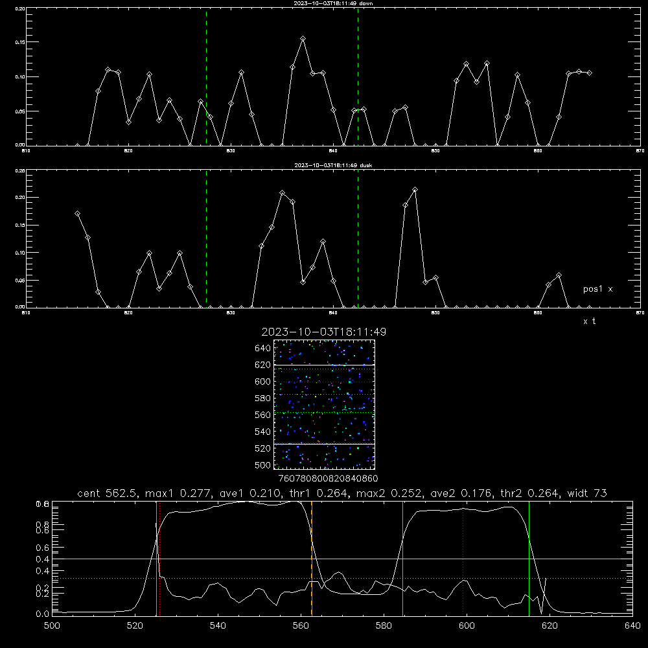Click the bottom plot x-axis label 580
648x648 pixels.
tap(384, 626)
